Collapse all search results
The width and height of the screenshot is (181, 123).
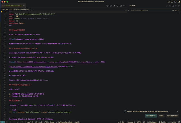(179, 6)
